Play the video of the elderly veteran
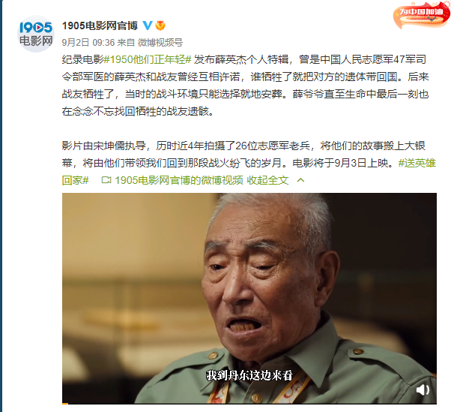The image size is (451, 412). tap(249, 298)
